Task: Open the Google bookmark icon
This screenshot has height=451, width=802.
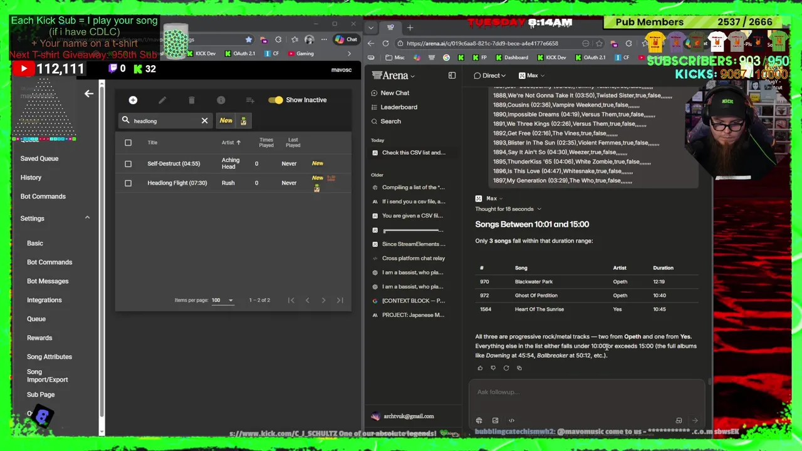Action: [x=446, y=58]
